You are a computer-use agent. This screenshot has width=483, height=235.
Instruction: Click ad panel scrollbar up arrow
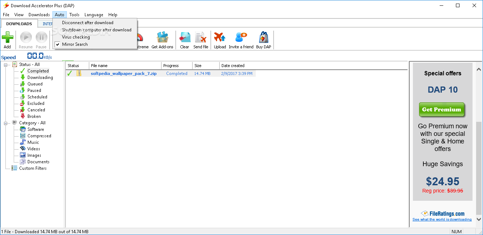click(479, 69)
